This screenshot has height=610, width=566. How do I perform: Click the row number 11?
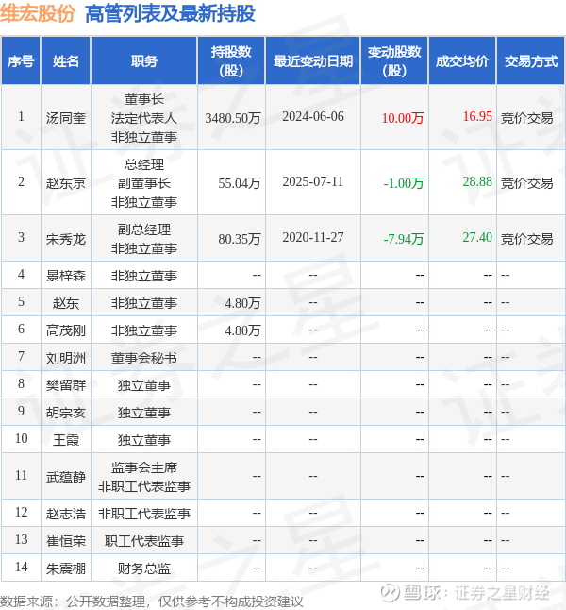(x=21, y=475)
